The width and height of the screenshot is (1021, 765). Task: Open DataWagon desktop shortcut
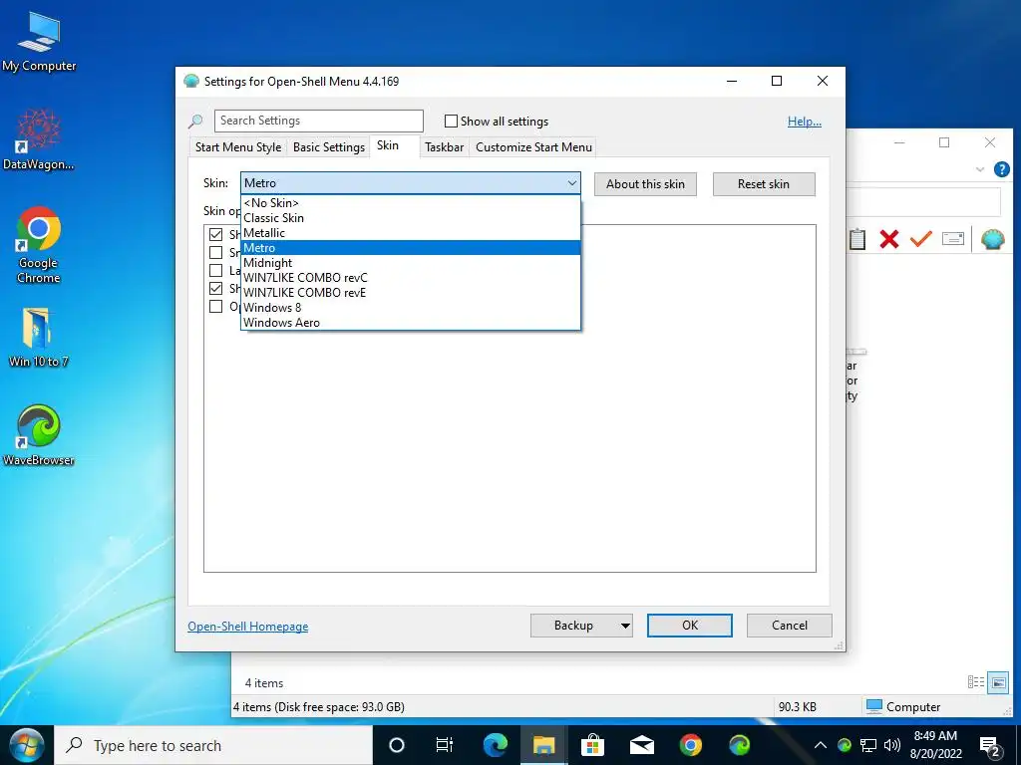click(39, 138)
